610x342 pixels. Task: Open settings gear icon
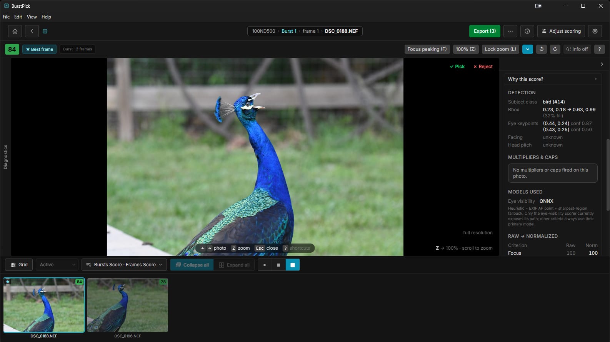tap(595, 31)
